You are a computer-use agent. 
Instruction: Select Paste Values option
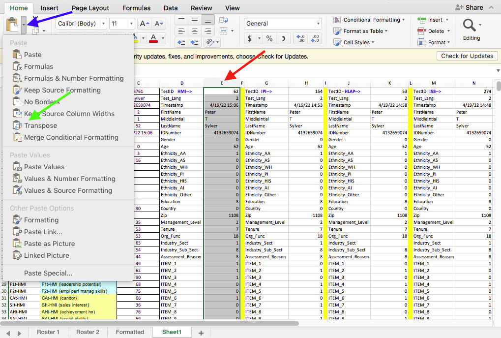(x=44, y=167)
